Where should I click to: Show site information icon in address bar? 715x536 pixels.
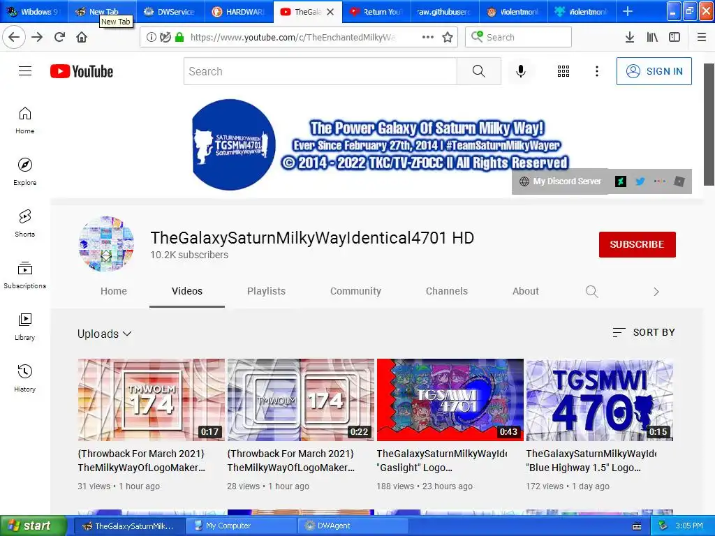[x=151, y=38]
